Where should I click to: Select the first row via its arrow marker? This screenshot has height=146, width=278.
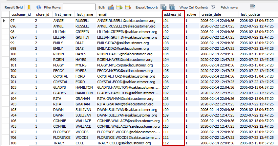click(x=4, y=21)
